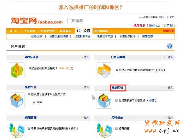Click the reminder management illustration icon
Viewport: 183px width, 138px height.
(17, 131)
